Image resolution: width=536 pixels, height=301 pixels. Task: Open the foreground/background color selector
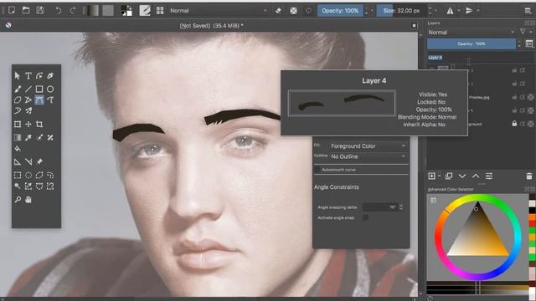point(126,11)
